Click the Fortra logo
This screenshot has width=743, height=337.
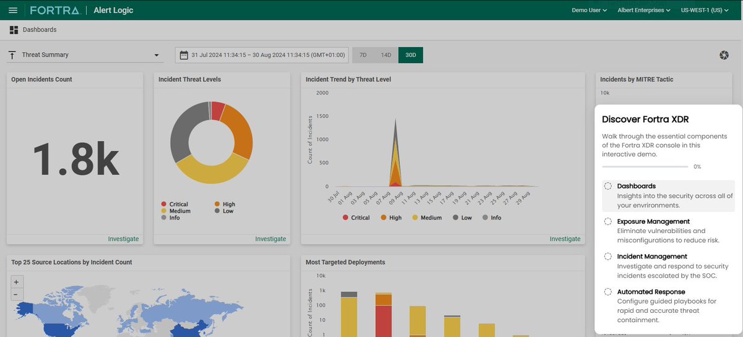(54, 11)
